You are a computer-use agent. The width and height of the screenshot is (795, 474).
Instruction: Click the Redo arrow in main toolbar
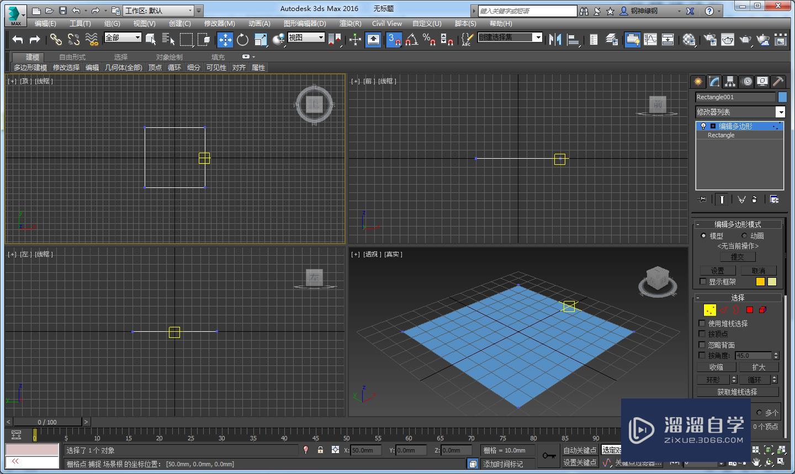35,39
